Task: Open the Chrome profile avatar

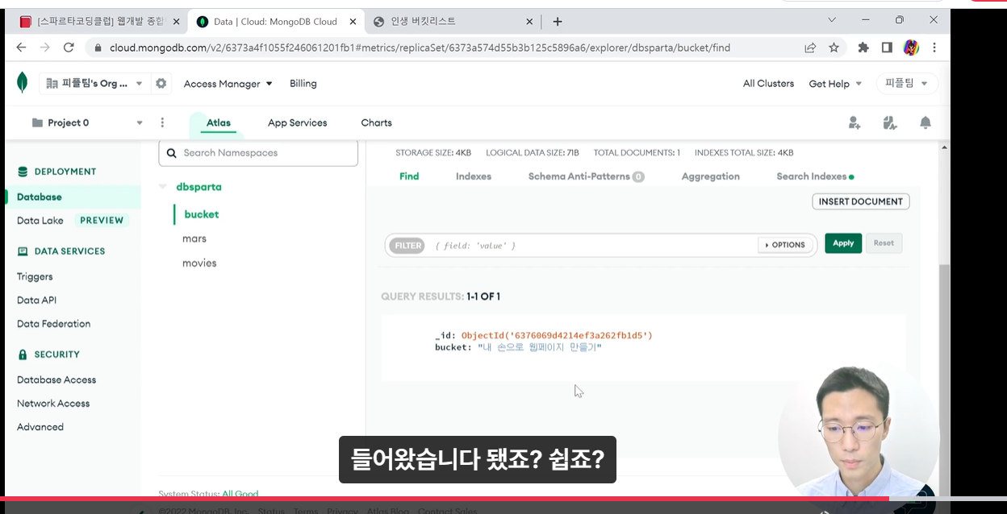Action: (911, 48)
